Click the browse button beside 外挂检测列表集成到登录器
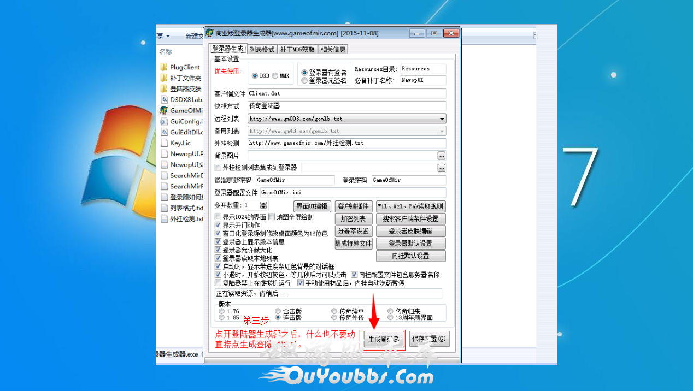693x391 pixels. pyautogui.click(x=442, y=168)
